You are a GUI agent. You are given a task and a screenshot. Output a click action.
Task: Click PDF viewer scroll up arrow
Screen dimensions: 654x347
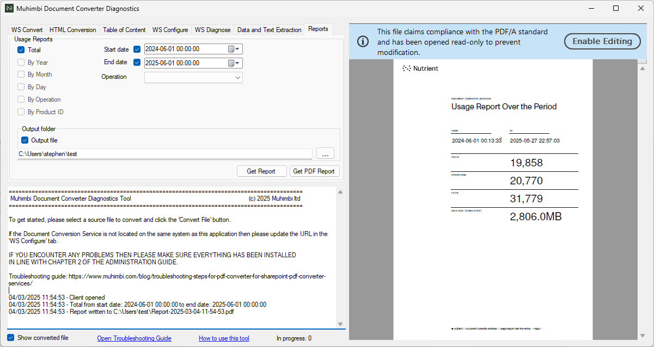tap(643, 68)
